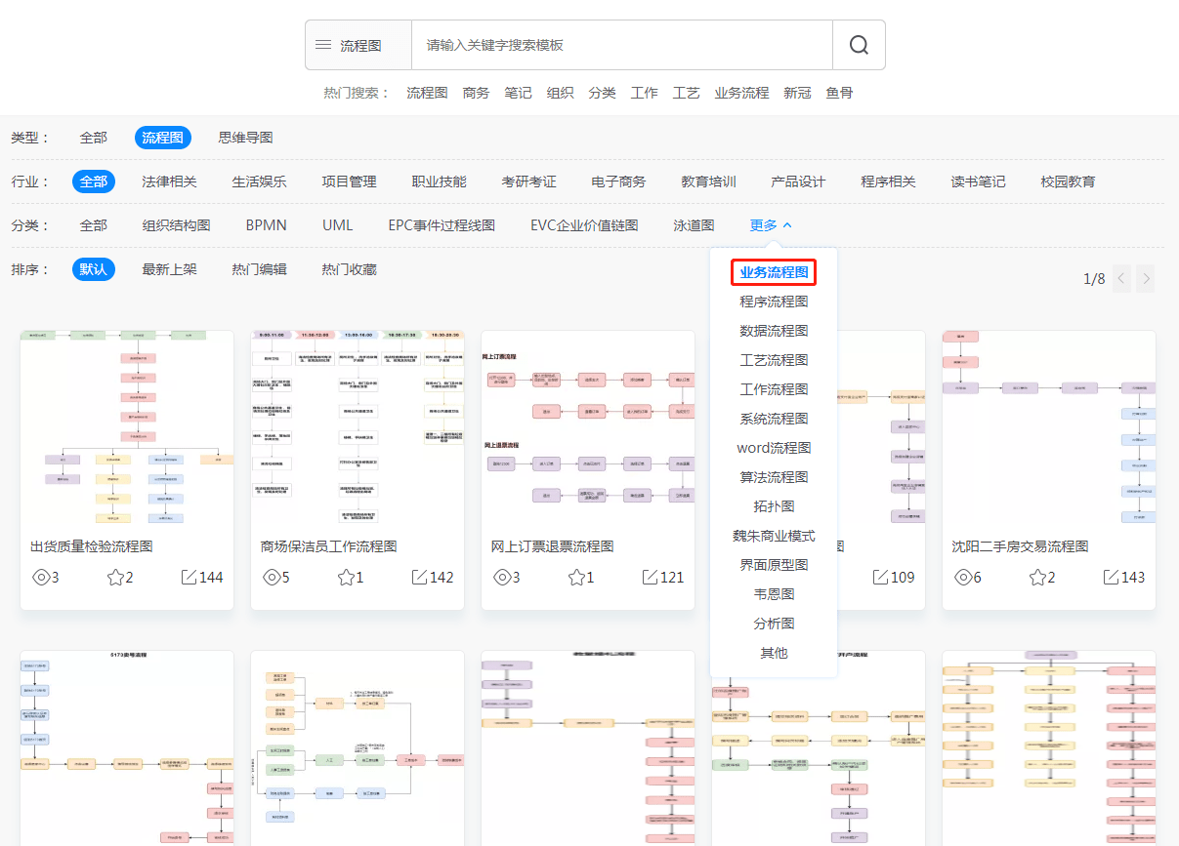Click edit icon on 网上订票退票流程图 card
The height and width of the screenshot is (846, 1179).
(650, 577)
